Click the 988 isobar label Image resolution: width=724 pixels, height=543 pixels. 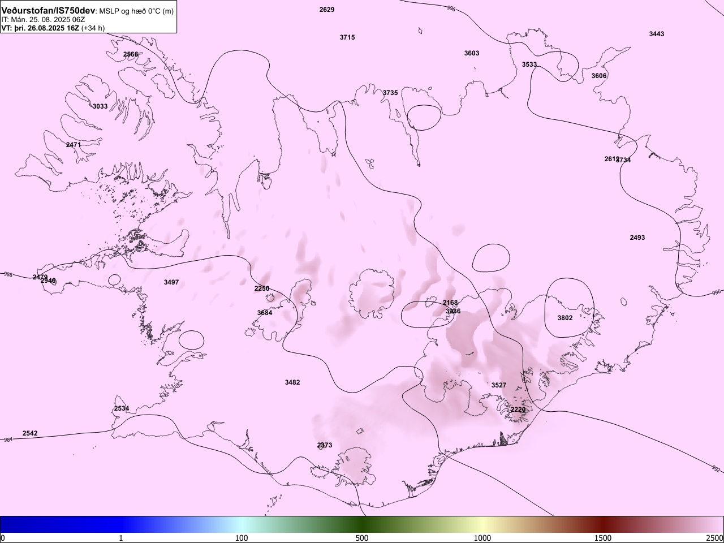pyautogui.click(x=8, y=274)
